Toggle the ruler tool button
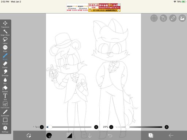Viewport: 187px width, 140px height. click(x=173, y=18)
